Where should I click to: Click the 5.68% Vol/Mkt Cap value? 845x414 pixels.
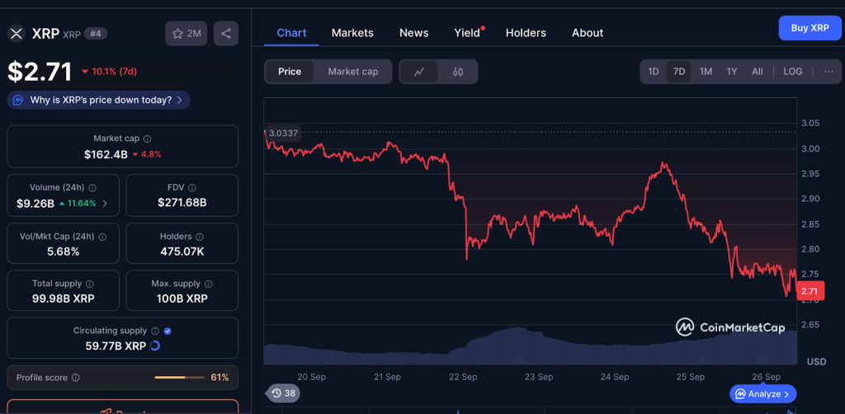click(63, 252)
